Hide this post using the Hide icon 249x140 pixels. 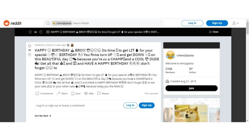coord(86,93)
